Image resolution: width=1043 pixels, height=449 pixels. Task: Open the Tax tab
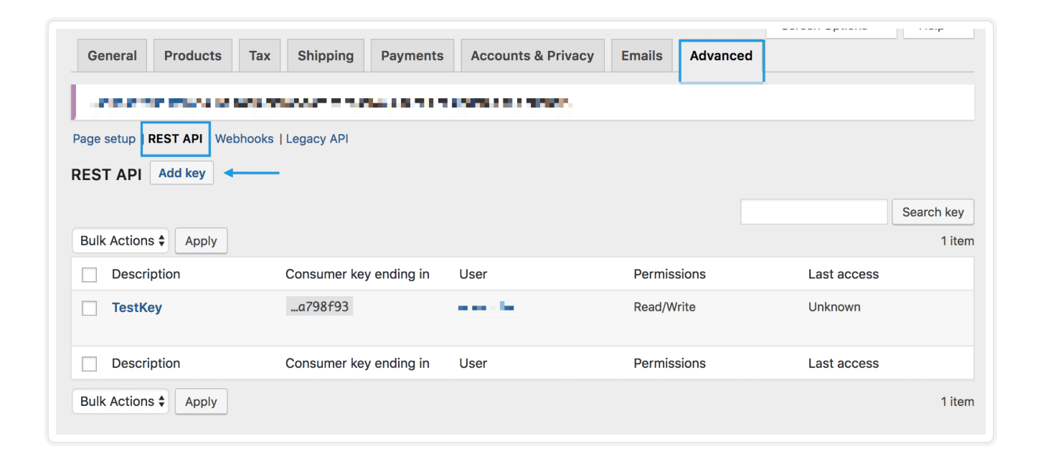click(x=260, y=55)
